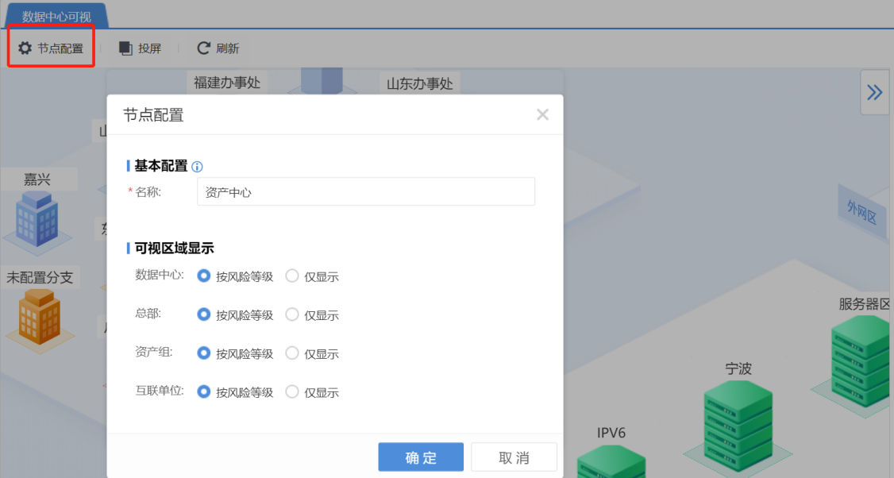
Task: Click the 名称 input field
Action: tap(365, 191)
